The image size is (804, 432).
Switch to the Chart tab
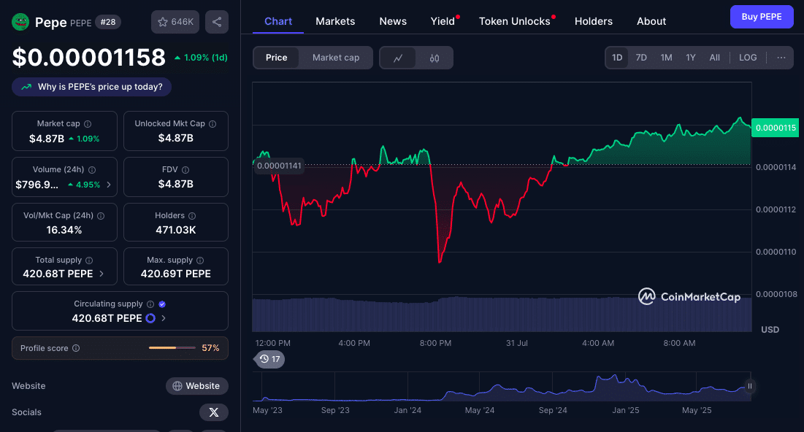click(278, 21)
